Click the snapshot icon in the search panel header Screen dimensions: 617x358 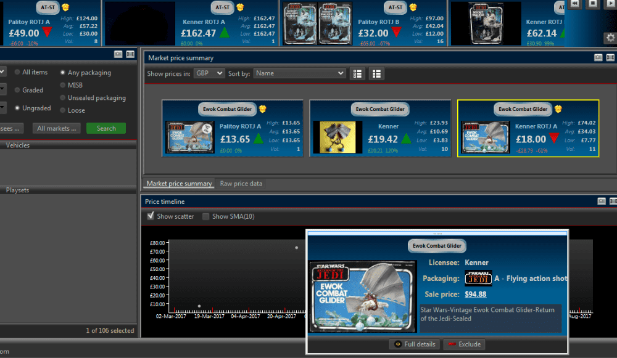[x=118, y=54]
